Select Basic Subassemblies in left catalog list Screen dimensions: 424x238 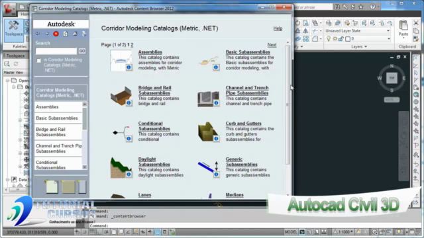pos(58,118)
